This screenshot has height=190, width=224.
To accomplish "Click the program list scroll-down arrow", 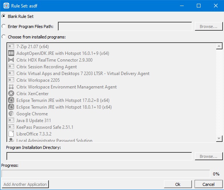I will [219, 138].
